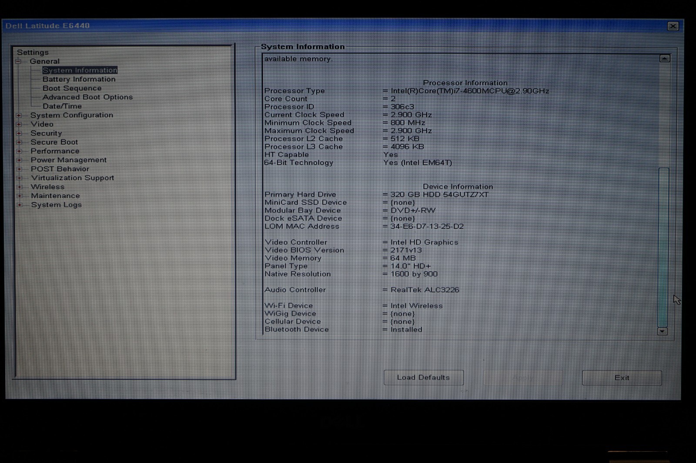The width and height of the screenshot is (696, 463).
Task: Select the Security category
Action: click(x=46, y=133)
